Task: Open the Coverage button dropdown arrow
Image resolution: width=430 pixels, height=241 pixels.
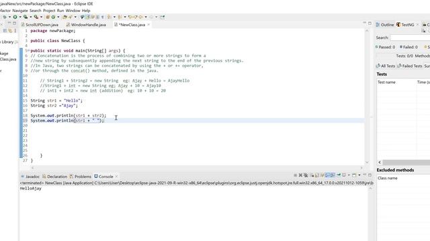Action: click(x=31, y=17)
